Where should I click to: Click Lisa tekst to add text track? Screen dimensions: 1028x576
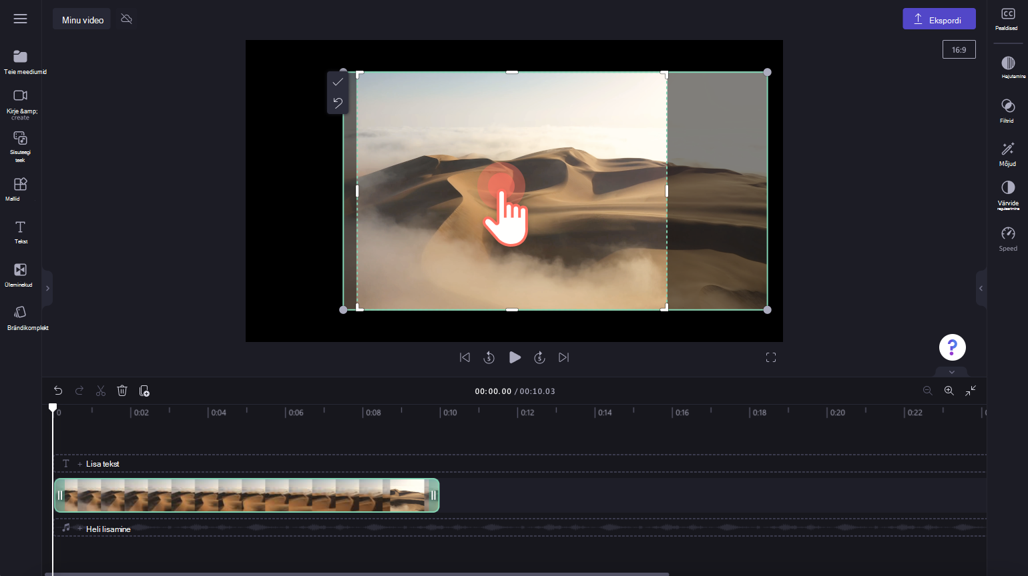[x=102, y=463]
